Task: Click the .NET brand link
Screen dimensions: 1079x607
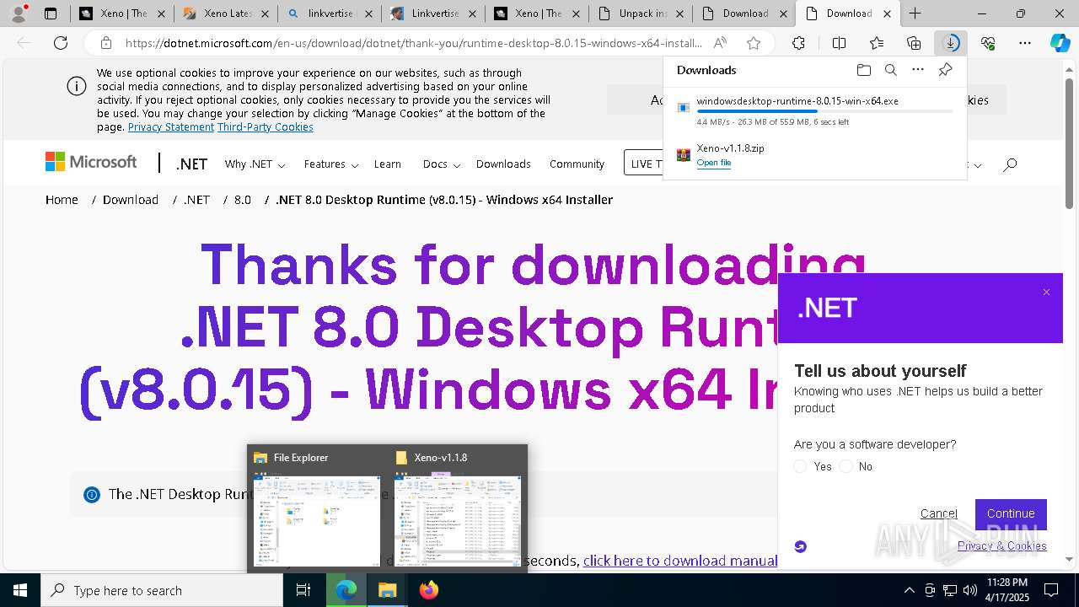Action: click(191, 164)
